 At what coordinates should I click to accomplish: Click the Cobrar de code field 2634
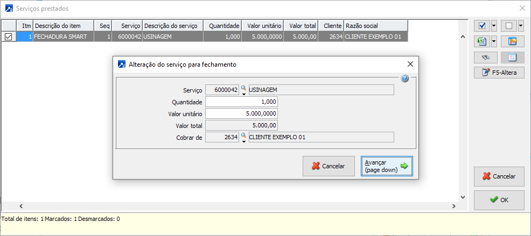pos(222,137)
